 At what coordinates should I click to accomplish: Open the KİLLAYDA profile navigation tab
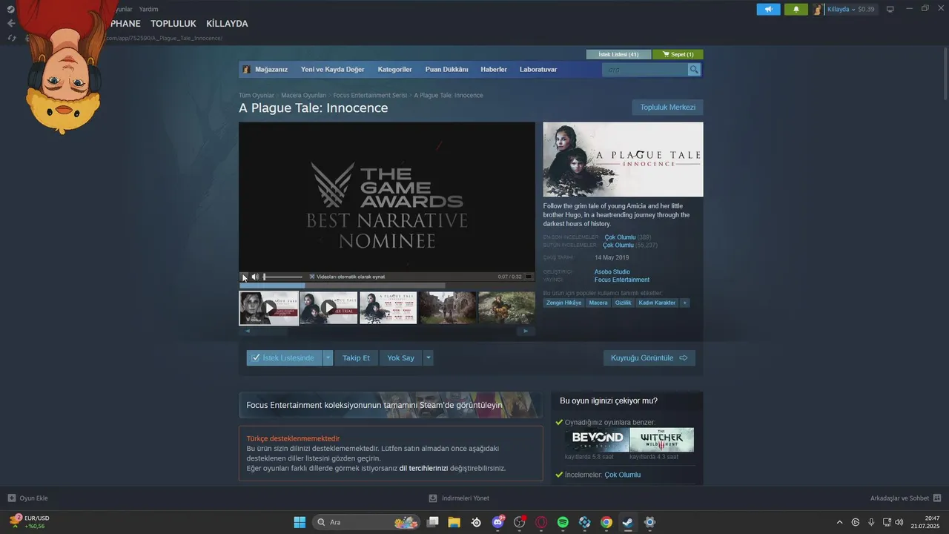227,24
